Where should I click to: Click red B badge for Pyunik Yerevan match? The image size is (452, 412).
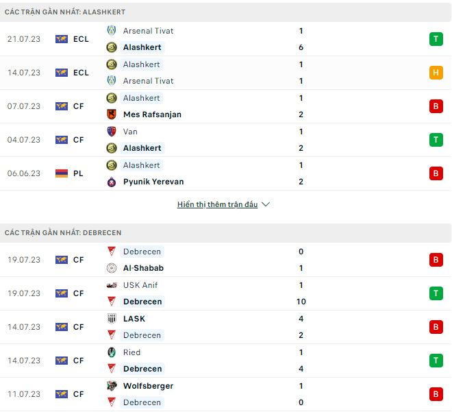[436, 173]
